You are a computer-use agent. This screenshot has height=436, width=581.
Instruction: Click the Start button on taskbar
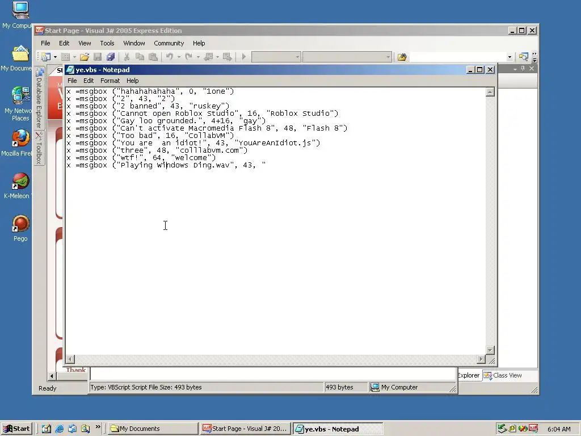[17, 429]
